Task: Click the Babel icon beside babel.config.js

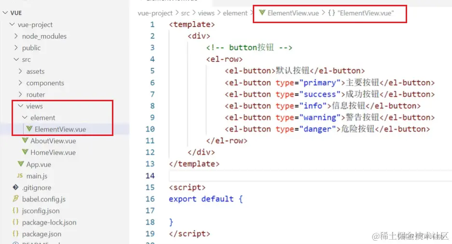Action: pyautogui.click(x=15, y=199)
